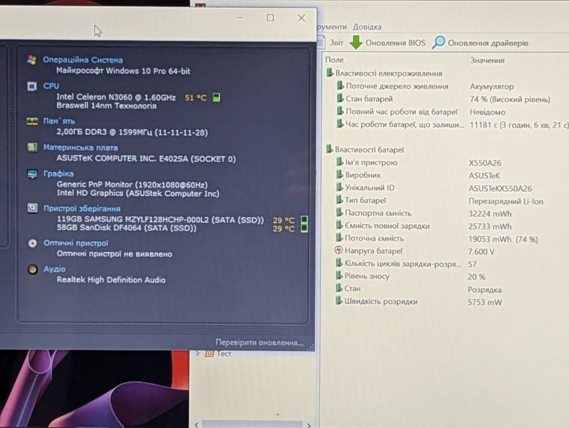
Task: Click Оновлення драйверів in the toolbar
Action: pyautogui.click(x=480, y=43)
